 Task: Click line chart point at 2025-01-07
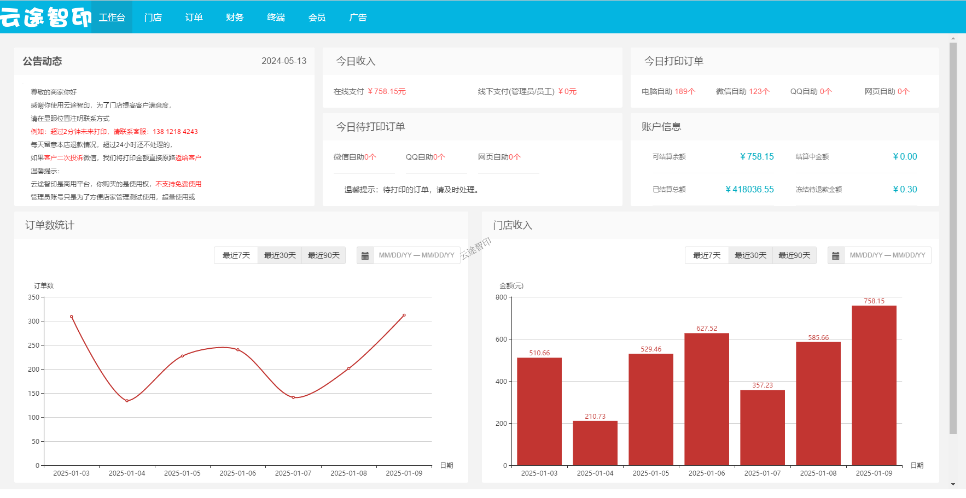(293, 397)
